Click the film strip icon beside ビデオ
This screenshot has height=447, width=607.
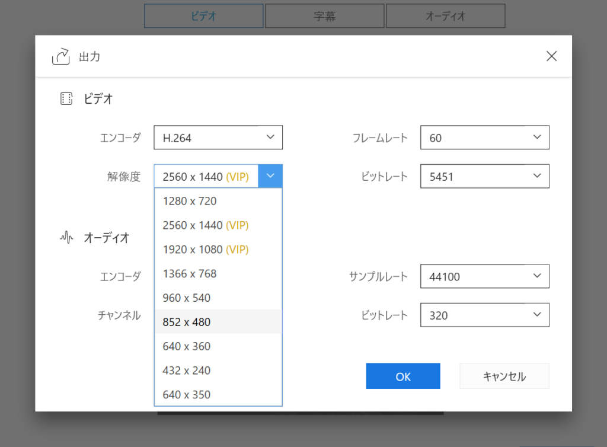tap(66, 99)
